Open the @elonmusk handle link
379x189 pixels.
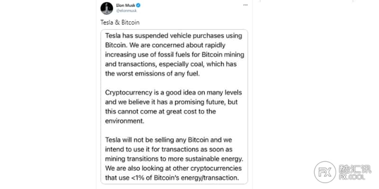(126, 10)
